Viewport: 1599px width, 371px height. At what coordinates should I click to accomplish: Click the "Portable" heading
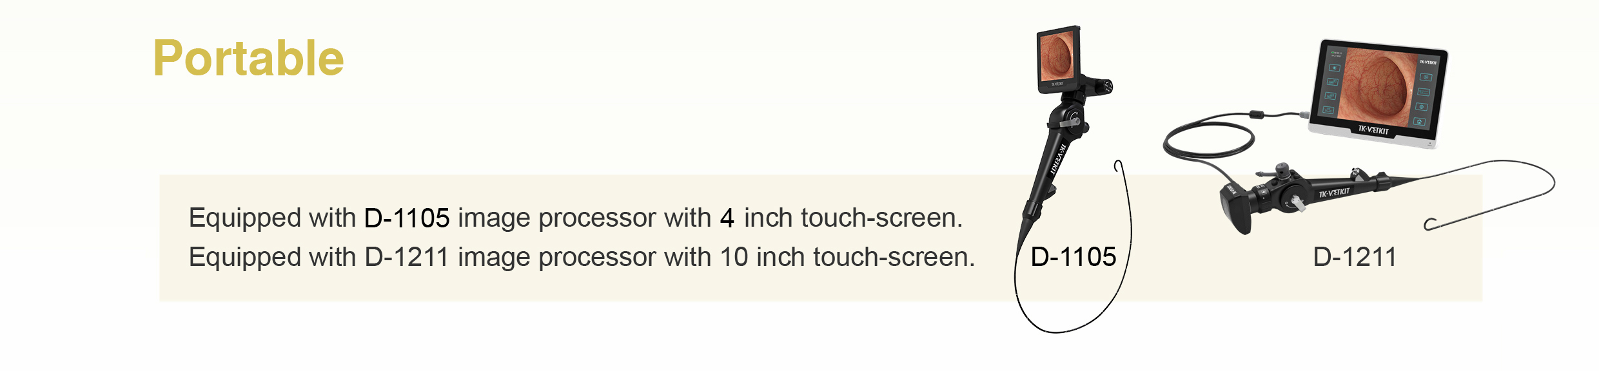pos(248,59)
